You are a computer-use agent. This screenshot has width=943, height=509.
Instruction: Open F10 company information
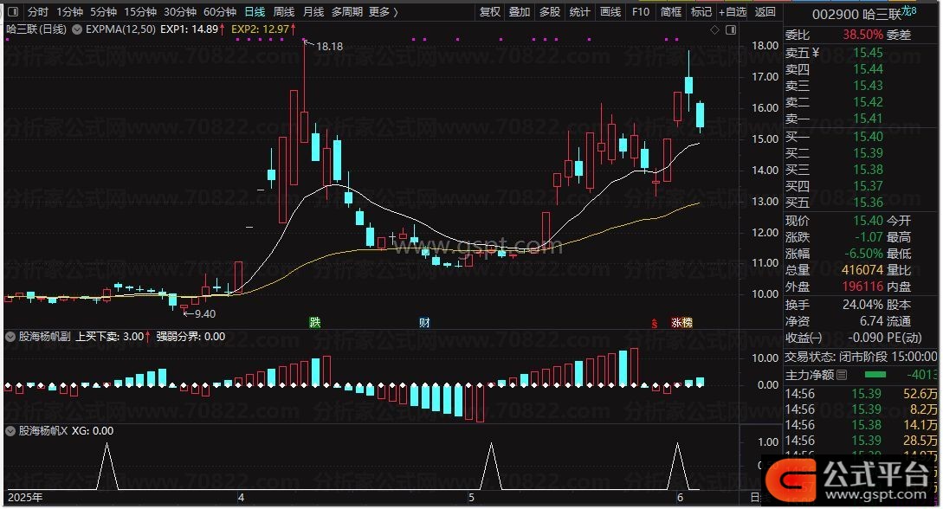pos(641,12)
